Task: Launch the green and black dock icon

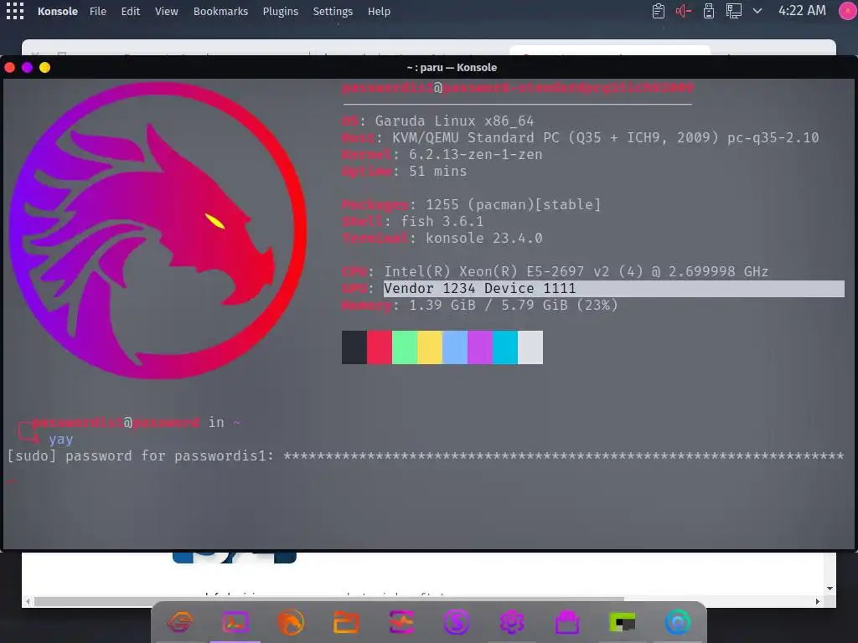Action: (x=623, y=622)
